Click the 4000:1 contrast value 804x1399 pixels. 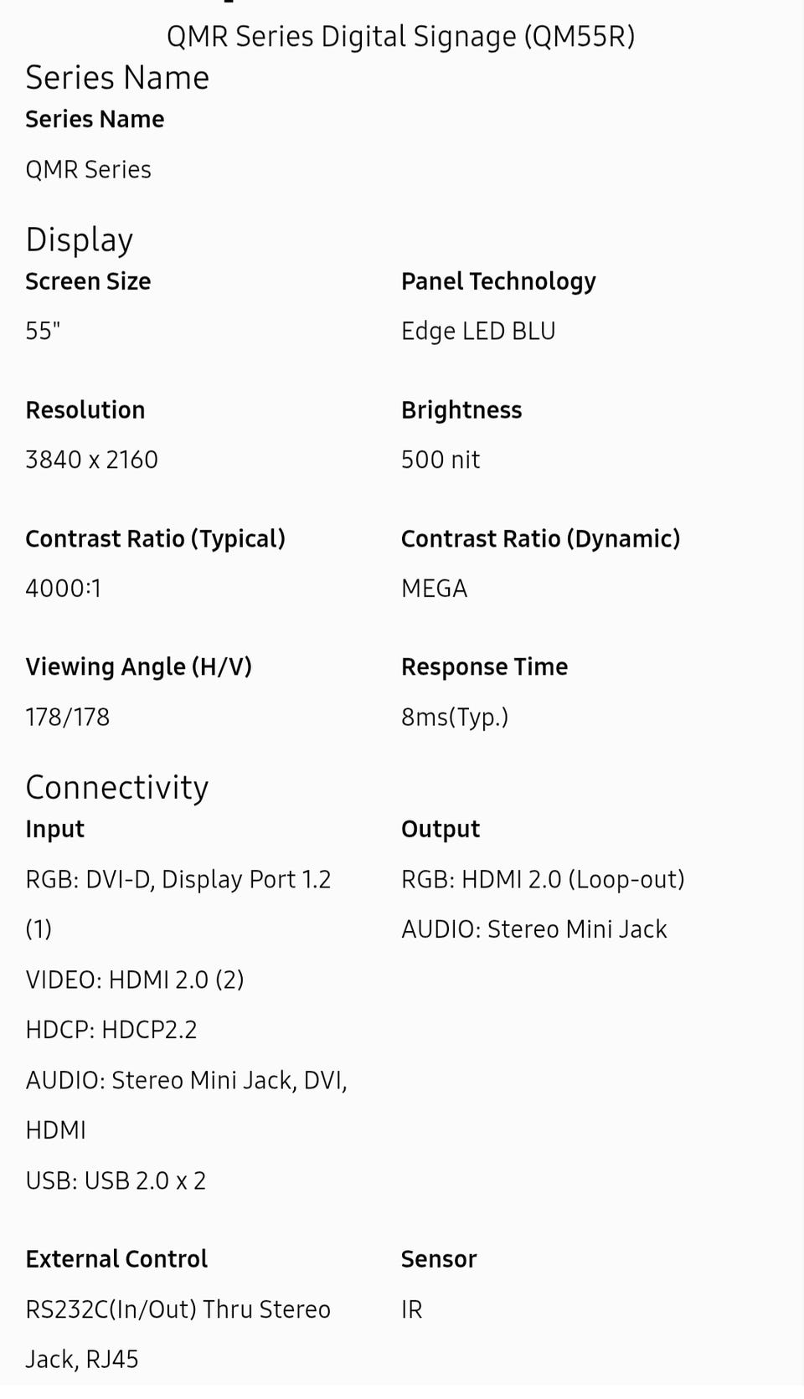pos(64,589)
